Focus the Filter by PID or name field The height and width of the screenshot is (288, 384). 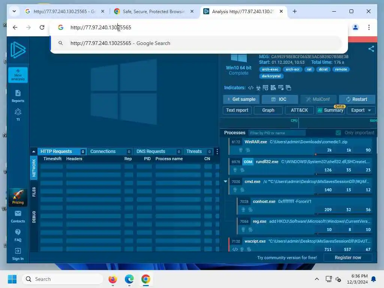tap(277, 133)
